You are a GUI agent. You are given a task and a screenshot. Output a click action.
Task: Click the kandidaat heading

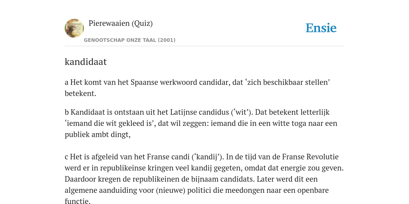[85, 62]
